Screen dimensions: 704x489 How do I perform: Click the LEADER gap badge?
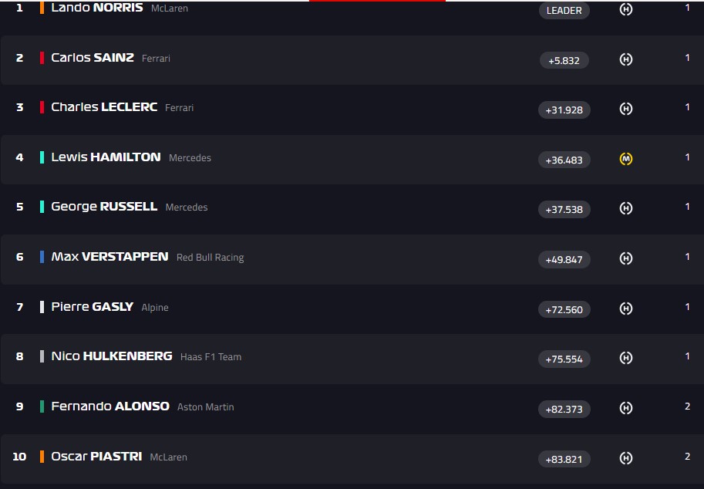click(x=564, y=11)
